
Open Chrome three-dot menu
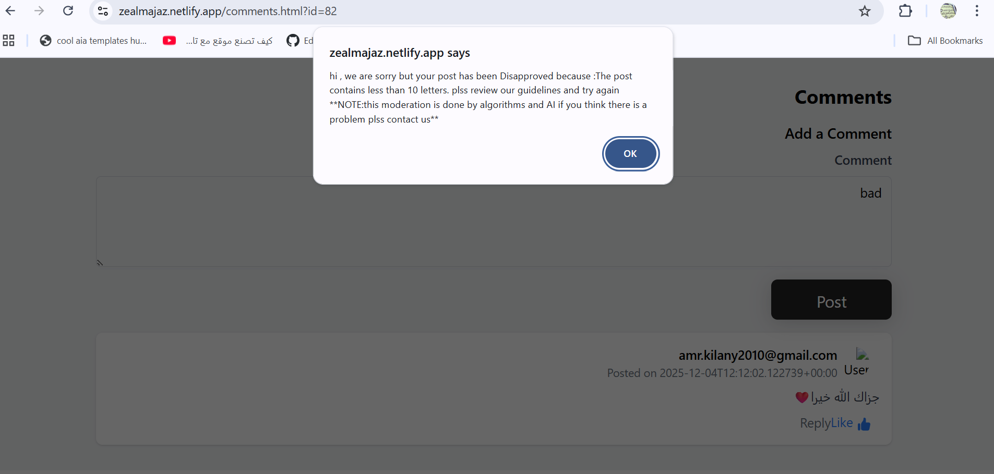pyautogui.click(x=977, y=11)
